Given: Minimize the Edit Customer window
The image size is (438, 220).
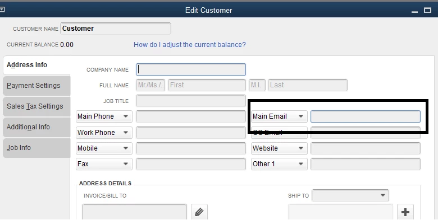Looking at the screenshot, I should click(x=414, y=12).
